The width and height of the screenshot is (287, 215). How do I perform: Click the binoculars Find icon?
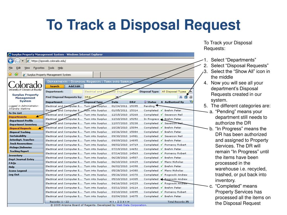[181, 97]
